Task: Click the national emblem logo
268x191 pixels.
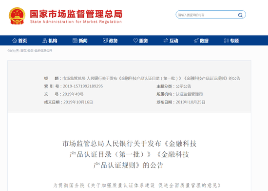Action: pos(17,16)
